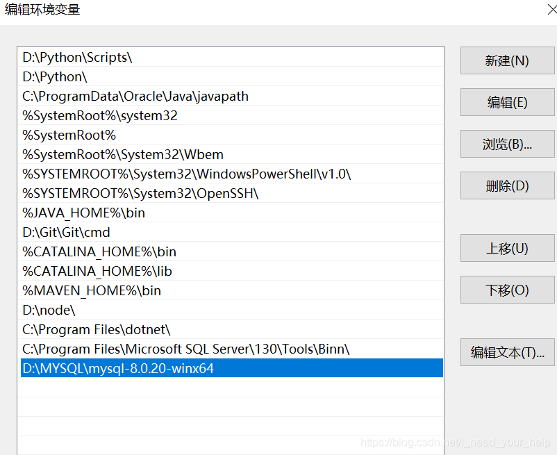Select the D:\Python\ path entry
Screen dimensions: 557x455
click(x=231, y=76)
